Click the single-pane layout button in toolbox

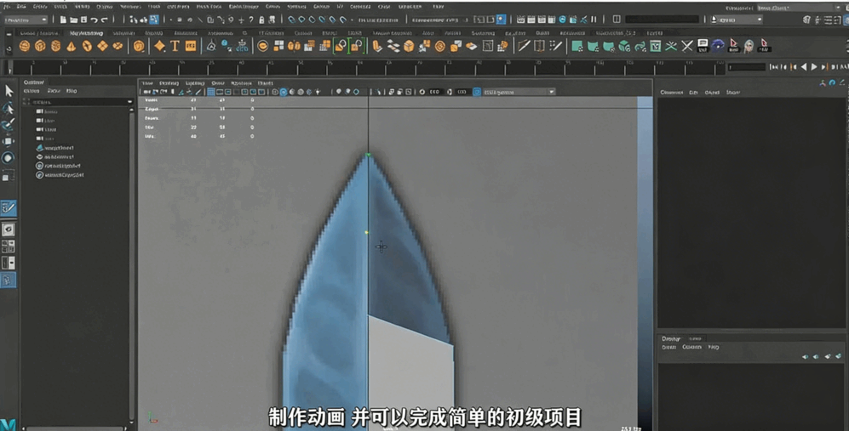9,230
